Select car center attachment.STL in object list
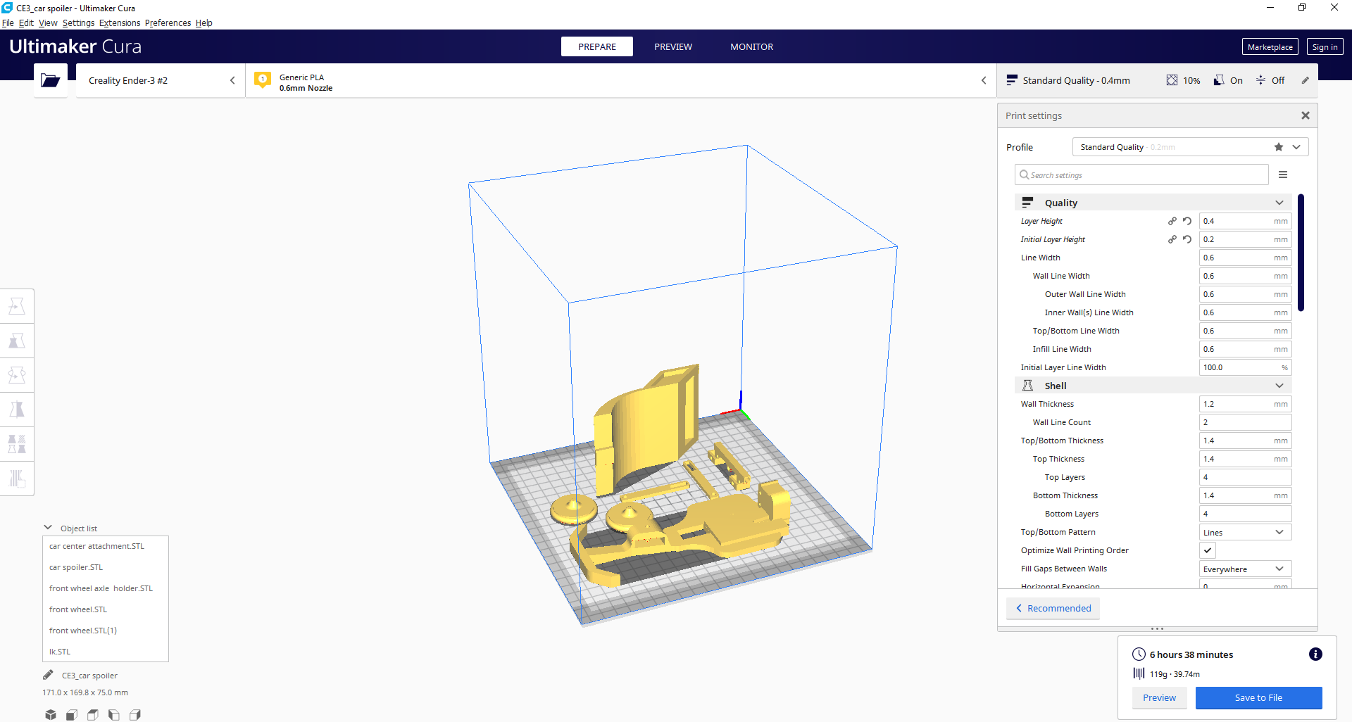Image resolution: width=1352 pixels, height=722 pixels. click(96, 546)
